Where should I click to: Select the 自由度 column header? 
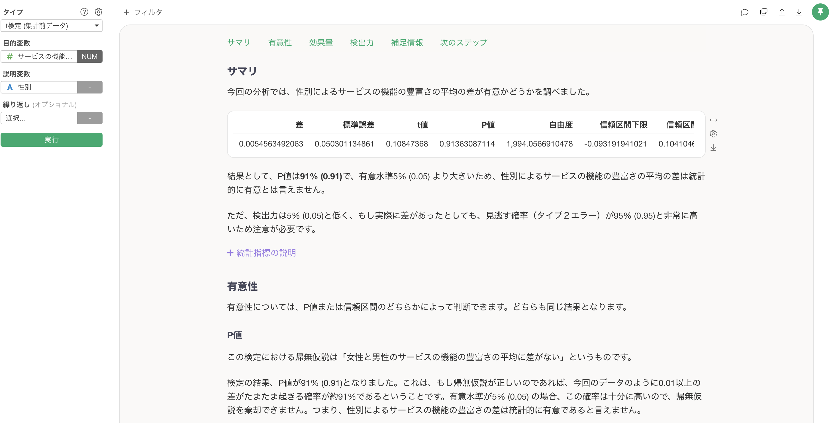(x=561, y=125)
